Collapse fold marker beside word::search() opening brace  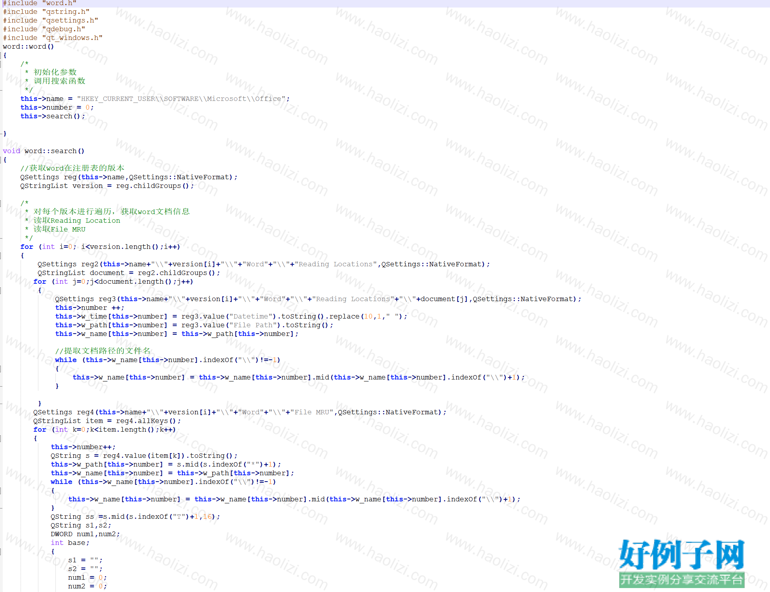point(1,160)
